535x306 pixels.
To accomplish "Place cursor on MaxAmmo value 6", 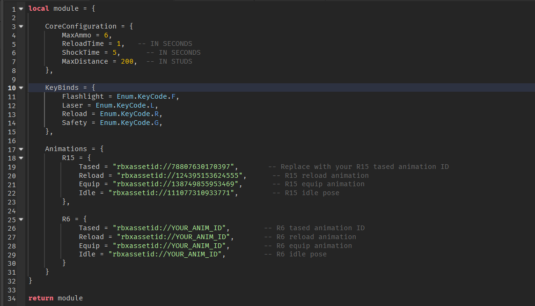I will [106, 35].
